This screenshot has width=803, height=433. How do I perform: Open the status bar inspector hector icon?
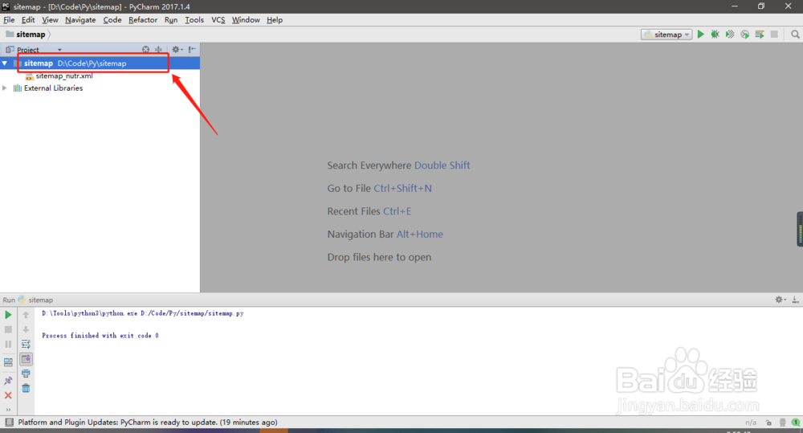782,423
